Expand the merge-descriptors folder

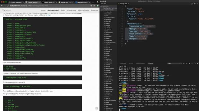pos(110,42)
